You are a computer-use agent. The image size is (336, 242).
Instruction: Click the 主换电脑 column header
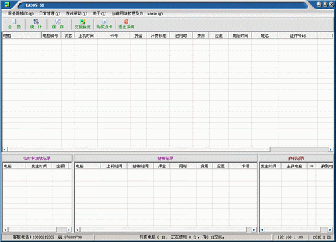294,166
